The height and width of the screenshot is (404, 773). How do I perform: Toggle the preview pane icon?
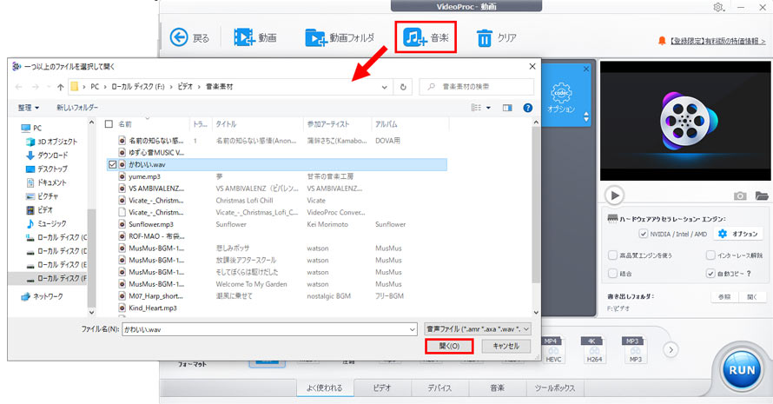(507, 108)
